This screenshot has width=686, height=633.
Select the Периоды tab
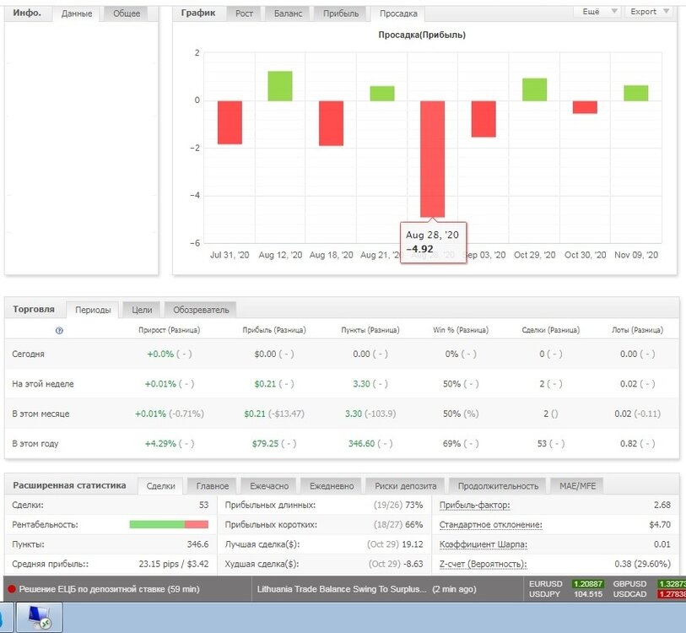coord(93,310)
